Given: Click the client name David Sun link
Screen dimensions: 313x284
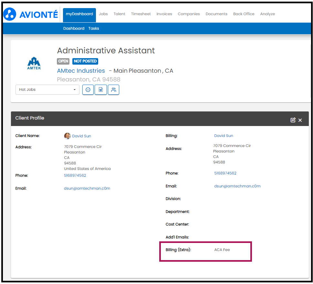Looking at the screenshot, I should [x=82, y=136].
